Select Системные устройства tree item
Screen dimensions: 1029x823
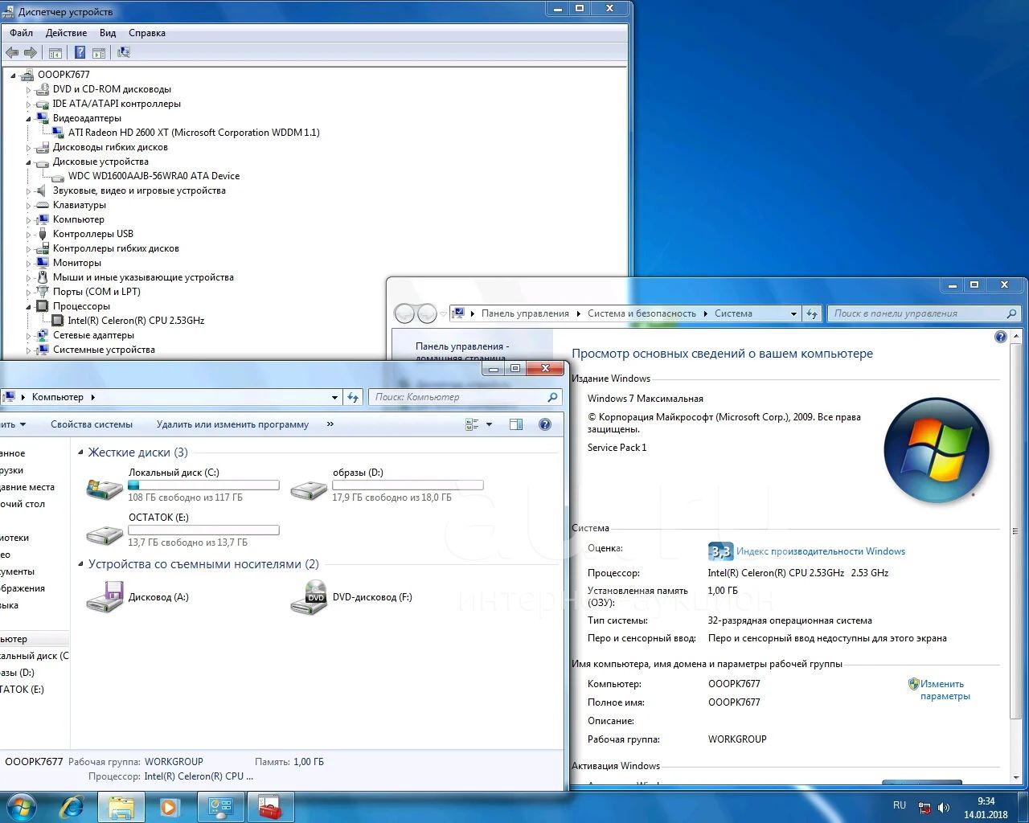point(104,350)
